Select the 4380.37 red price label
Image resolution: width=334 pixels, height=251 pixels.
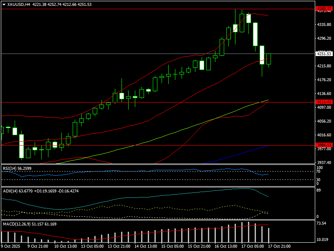[324, 9]
